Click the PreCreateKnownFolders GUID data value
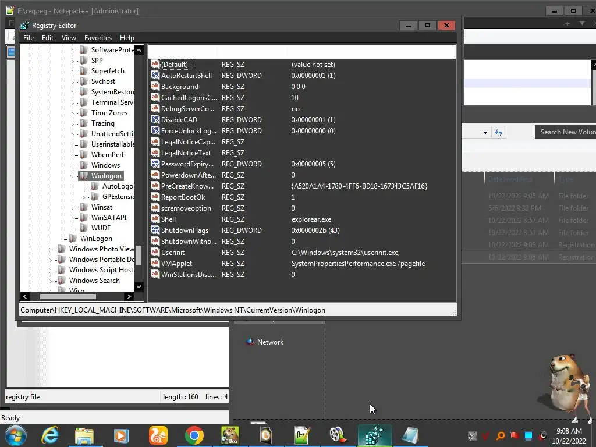This screenshot has width=596, height=447. [x=359, y=186]
